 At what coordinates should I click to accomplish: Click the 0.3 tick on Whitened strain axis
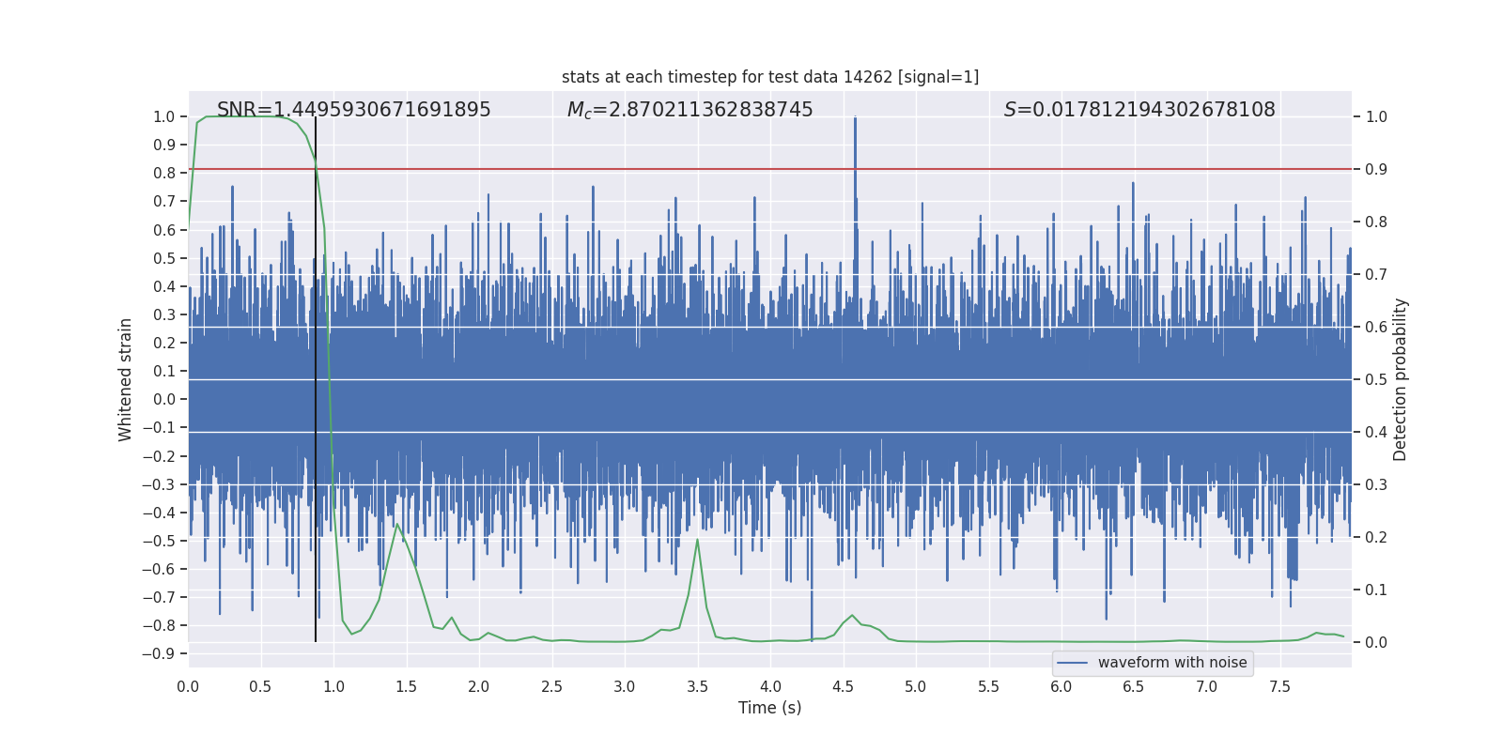164,315
